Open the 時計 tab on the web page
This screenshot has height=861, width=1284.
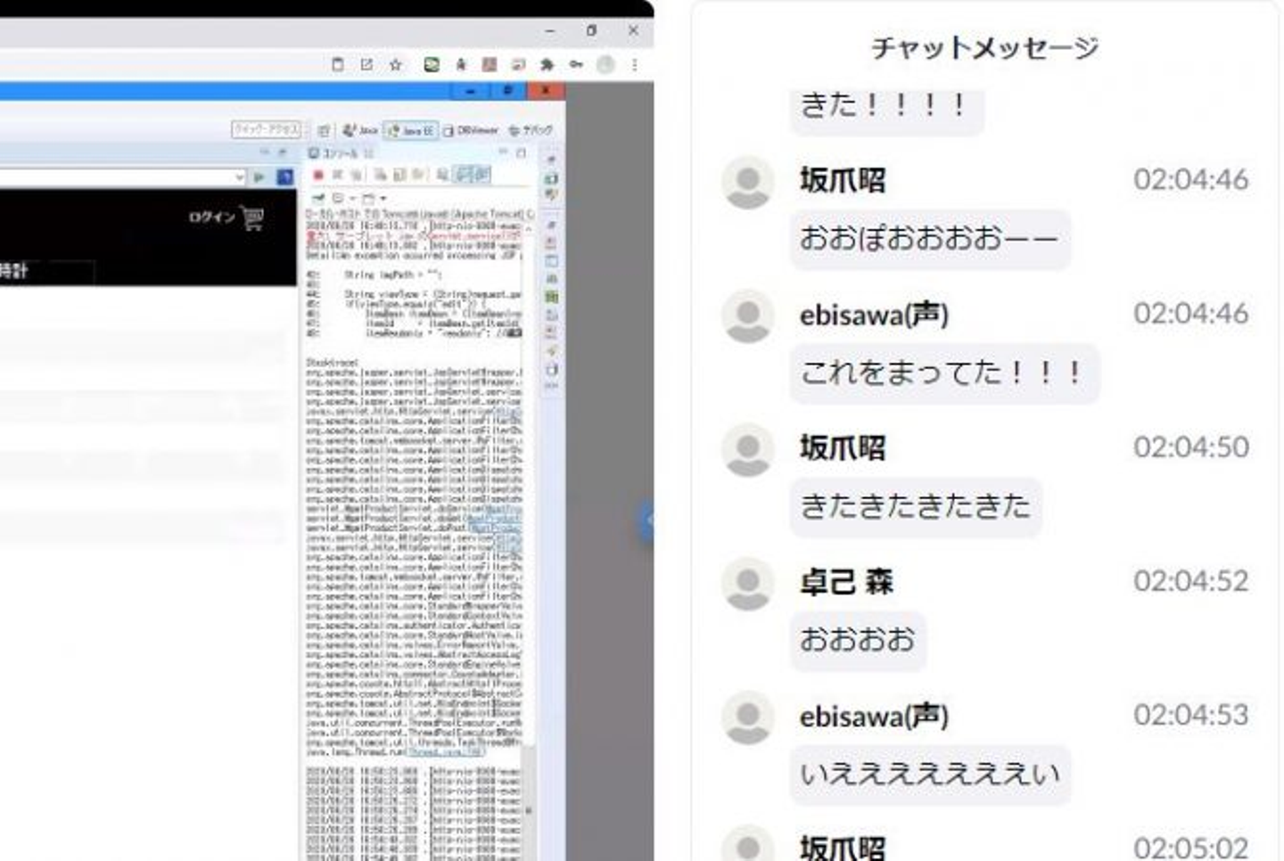click(x=14, y=271)
